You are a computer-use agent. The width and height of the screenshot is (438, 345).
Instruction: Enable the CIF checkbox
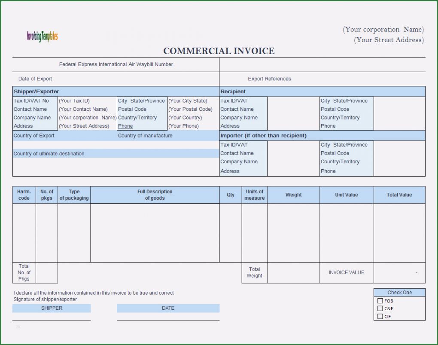point(380,317)
